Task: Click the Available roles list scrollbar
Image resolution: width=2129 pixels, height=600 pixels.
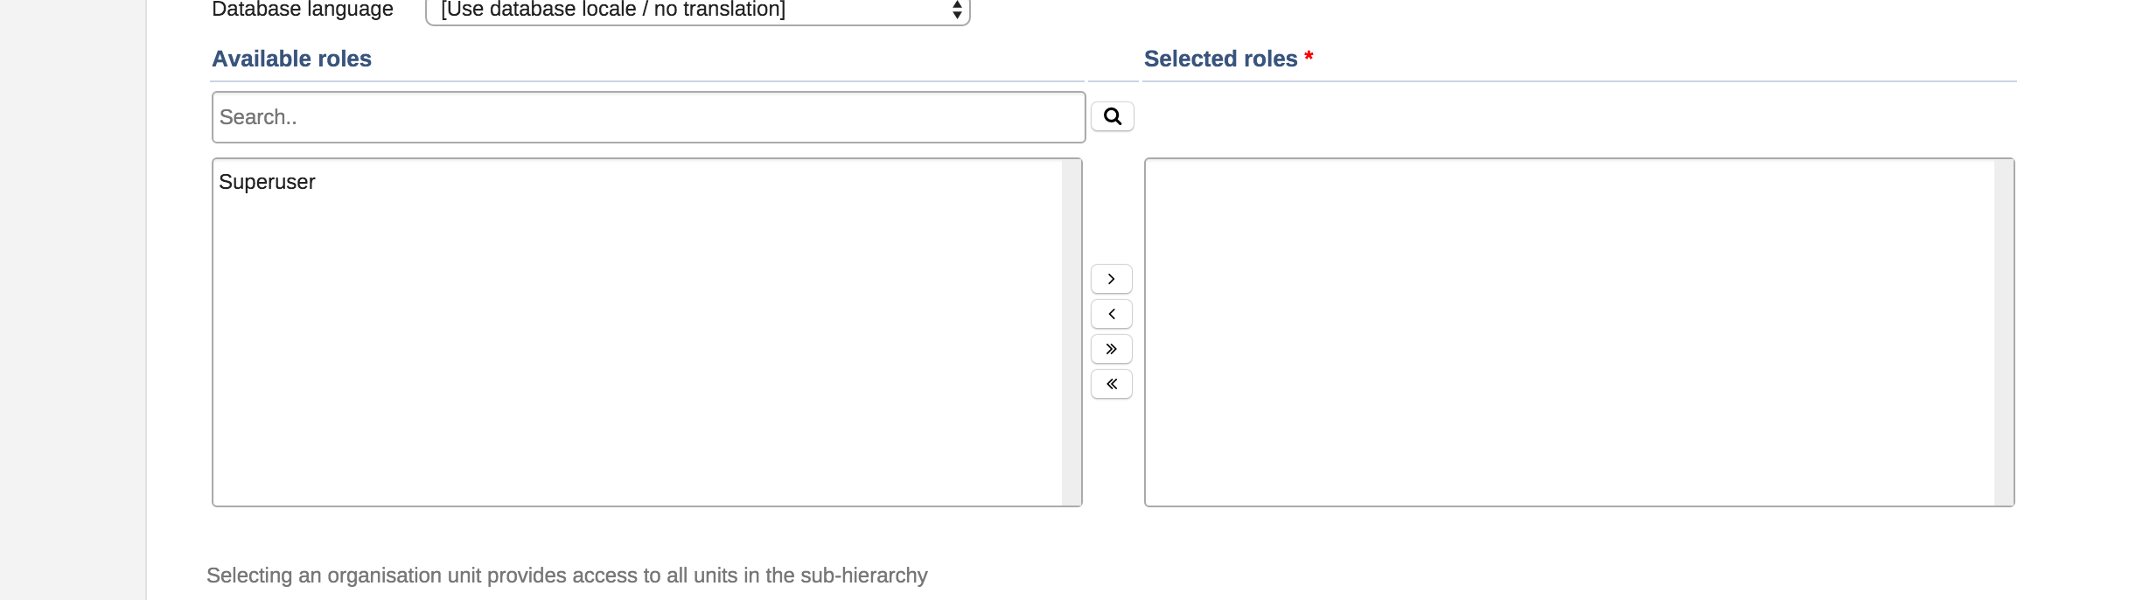Action: click(1071, 332)
